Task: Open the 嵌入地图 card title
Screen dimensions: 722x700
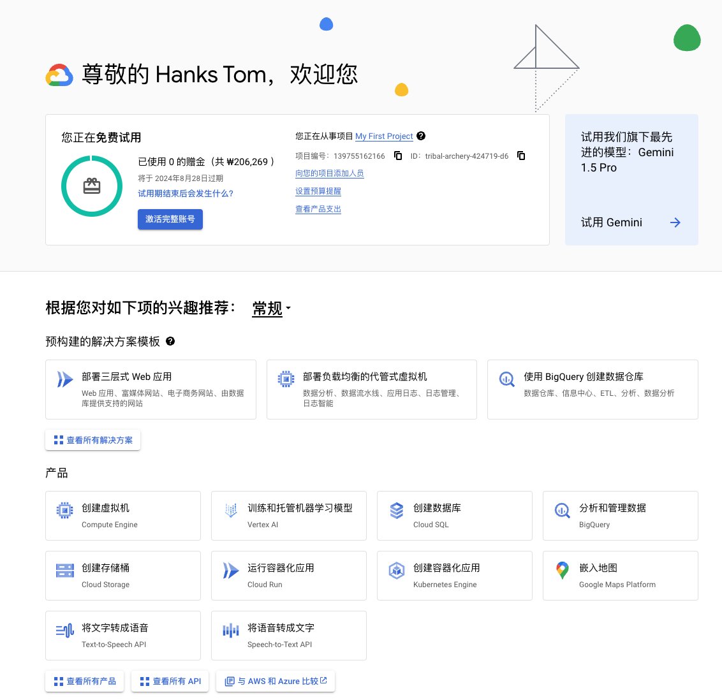Action: pos(598,567)
